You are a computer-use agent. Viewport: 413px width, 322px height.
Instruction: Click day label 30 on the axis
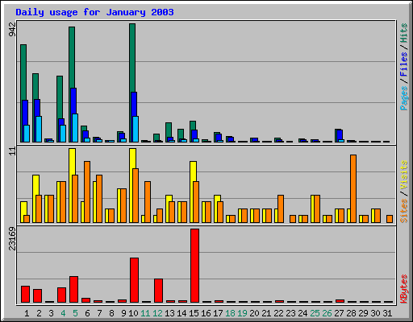tap(375, 313)
